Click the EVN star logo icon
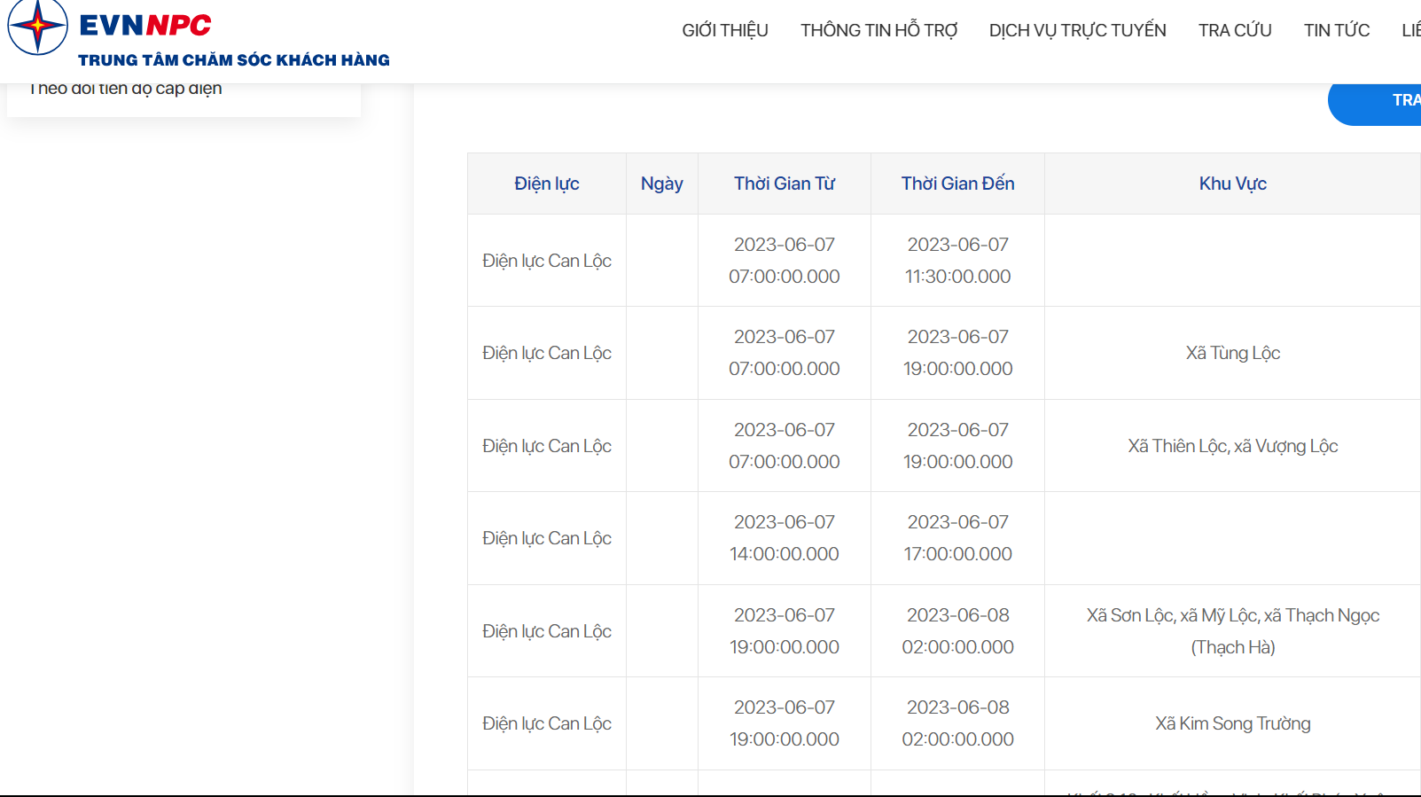 tap(37, 26)
